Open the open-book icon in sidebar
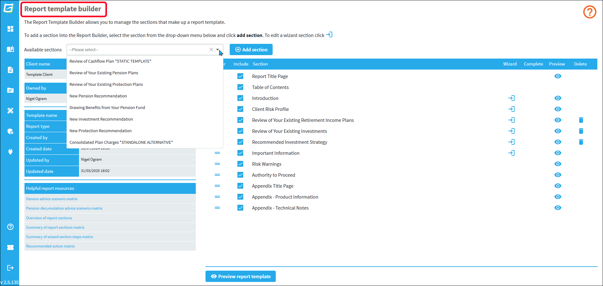This screenshot has height=286, width=603. click(x=10, y=49)
